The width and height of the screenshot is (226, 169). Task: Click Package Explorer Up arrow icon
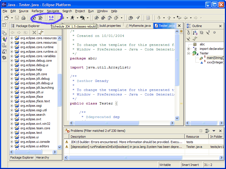25,32
